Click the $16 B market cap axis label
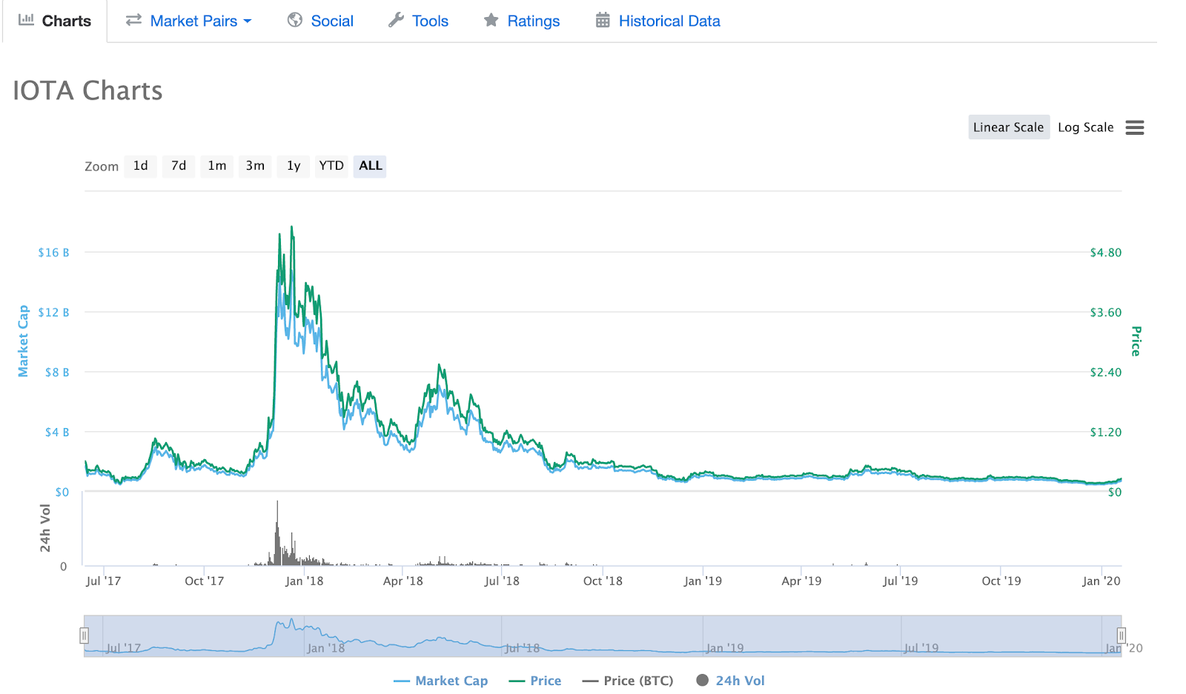The image size is (1186, 694). coord(53,253)
